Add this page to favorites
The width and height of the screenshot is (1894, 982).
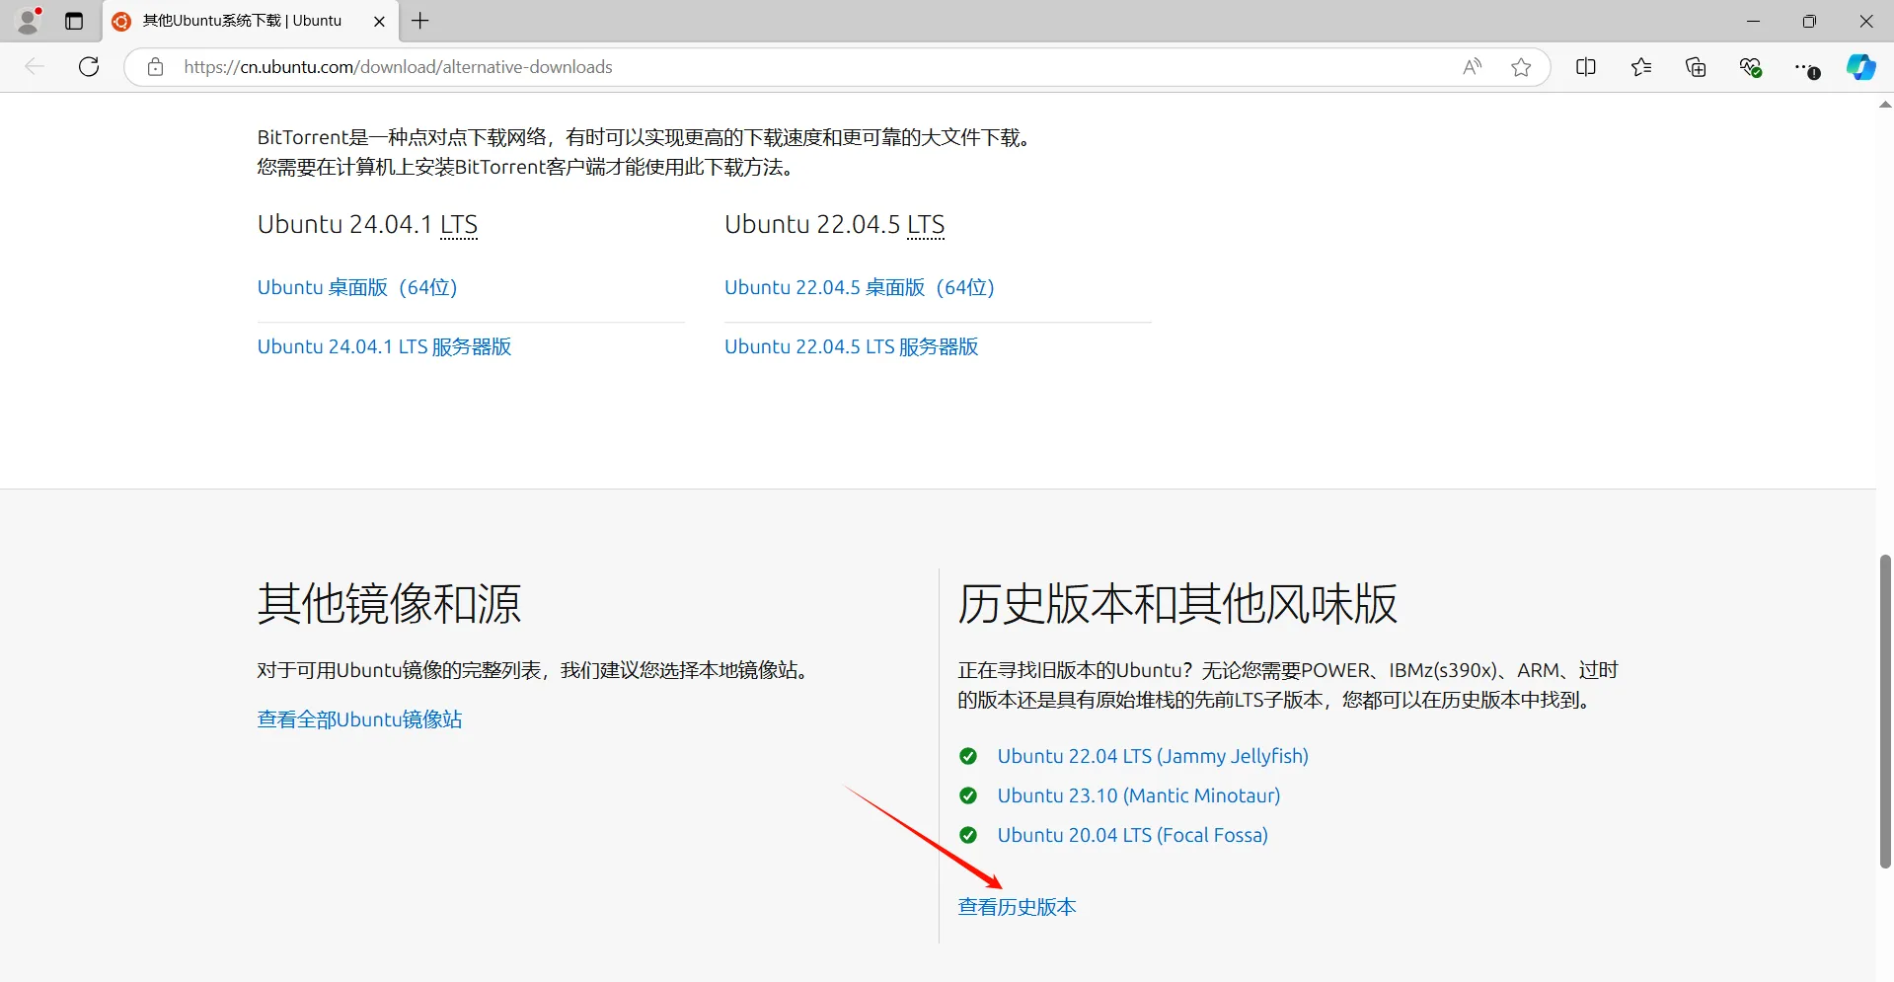(x=1521, y=66)
